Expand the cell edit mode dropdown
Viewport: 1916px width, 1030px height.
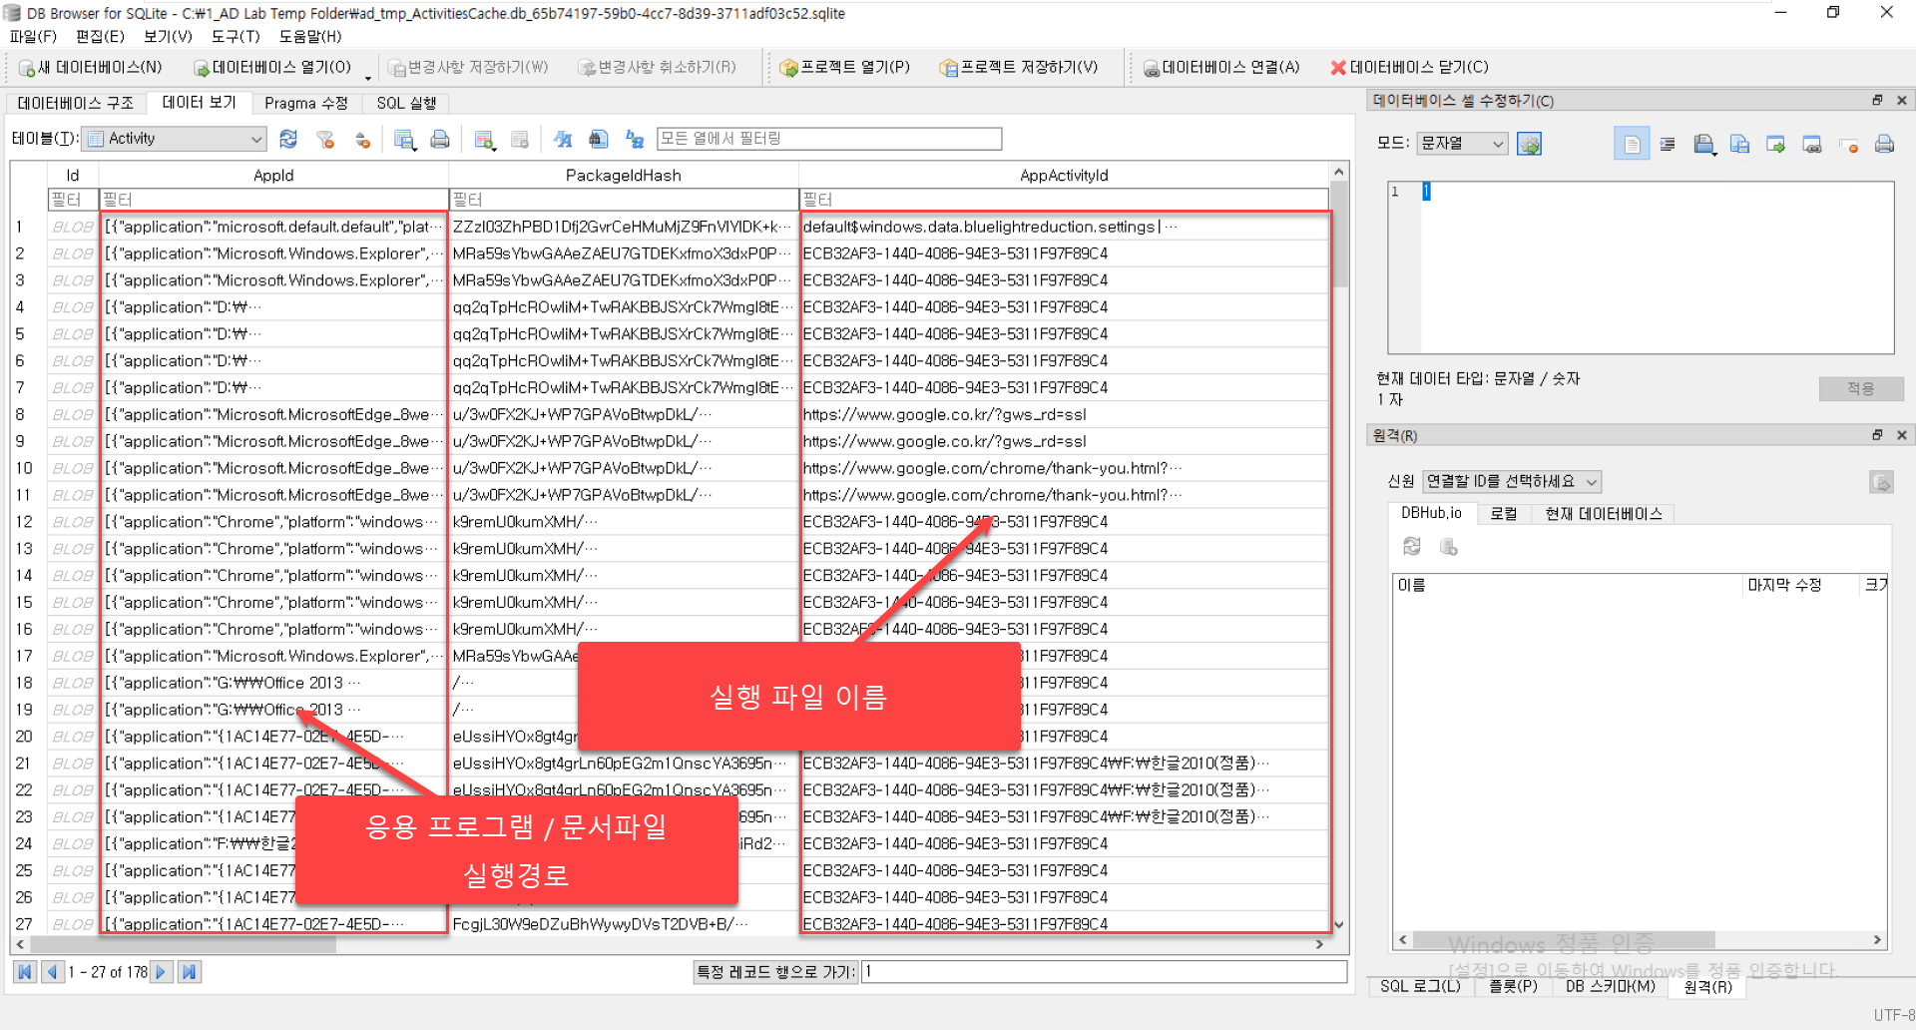tap(1462, 144)
